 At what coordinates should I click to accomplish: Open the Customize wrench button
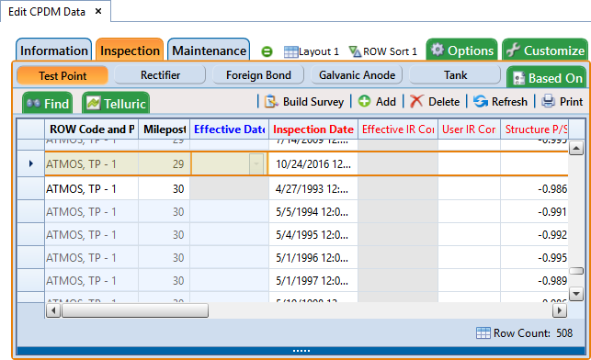[x=545, y=51]
